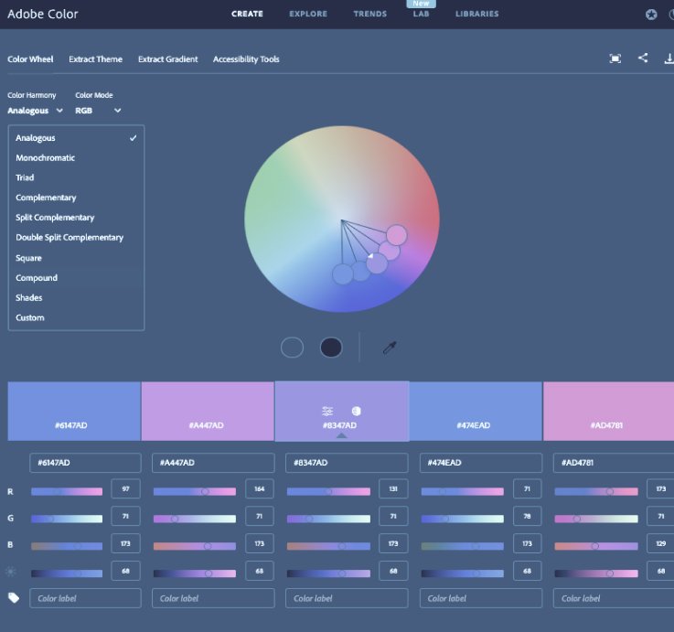Select Square harmony rule
The height and width of the screenshot is (632, 674).
[x=76, y=258]
